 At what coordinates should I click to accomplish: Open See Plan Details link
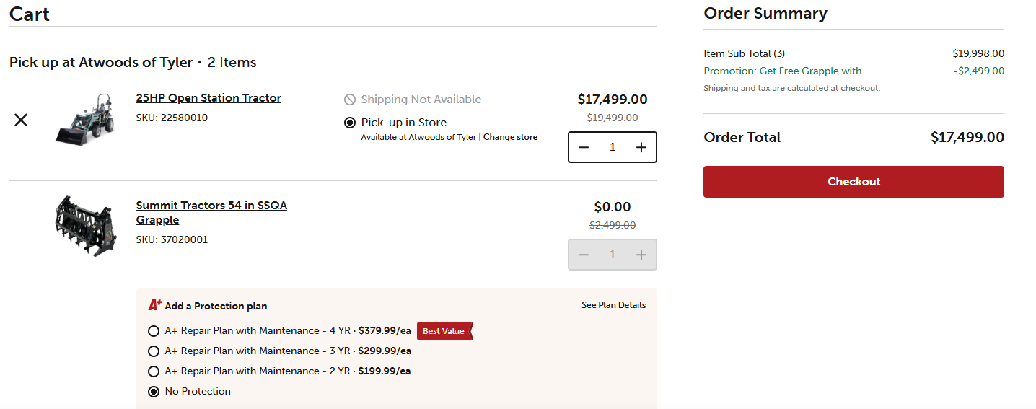[x=613, y=305]
